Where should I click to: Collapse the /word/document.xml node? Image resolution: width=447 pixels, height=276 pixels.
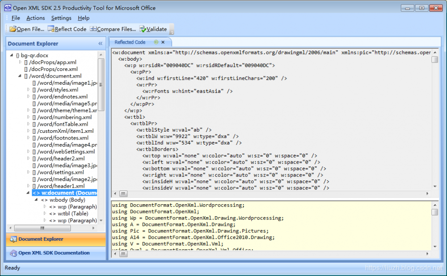click(x=20, y=76)
